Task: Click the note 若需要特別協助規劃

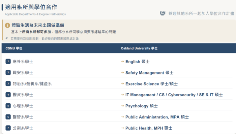Action: click(x=45, y=39)
